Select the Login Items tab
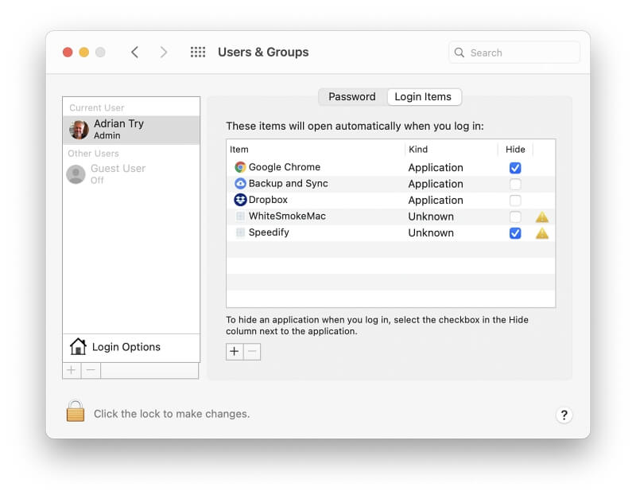Image resolution: width=636 pixels, height=499 pixels. tap(423, 97)
